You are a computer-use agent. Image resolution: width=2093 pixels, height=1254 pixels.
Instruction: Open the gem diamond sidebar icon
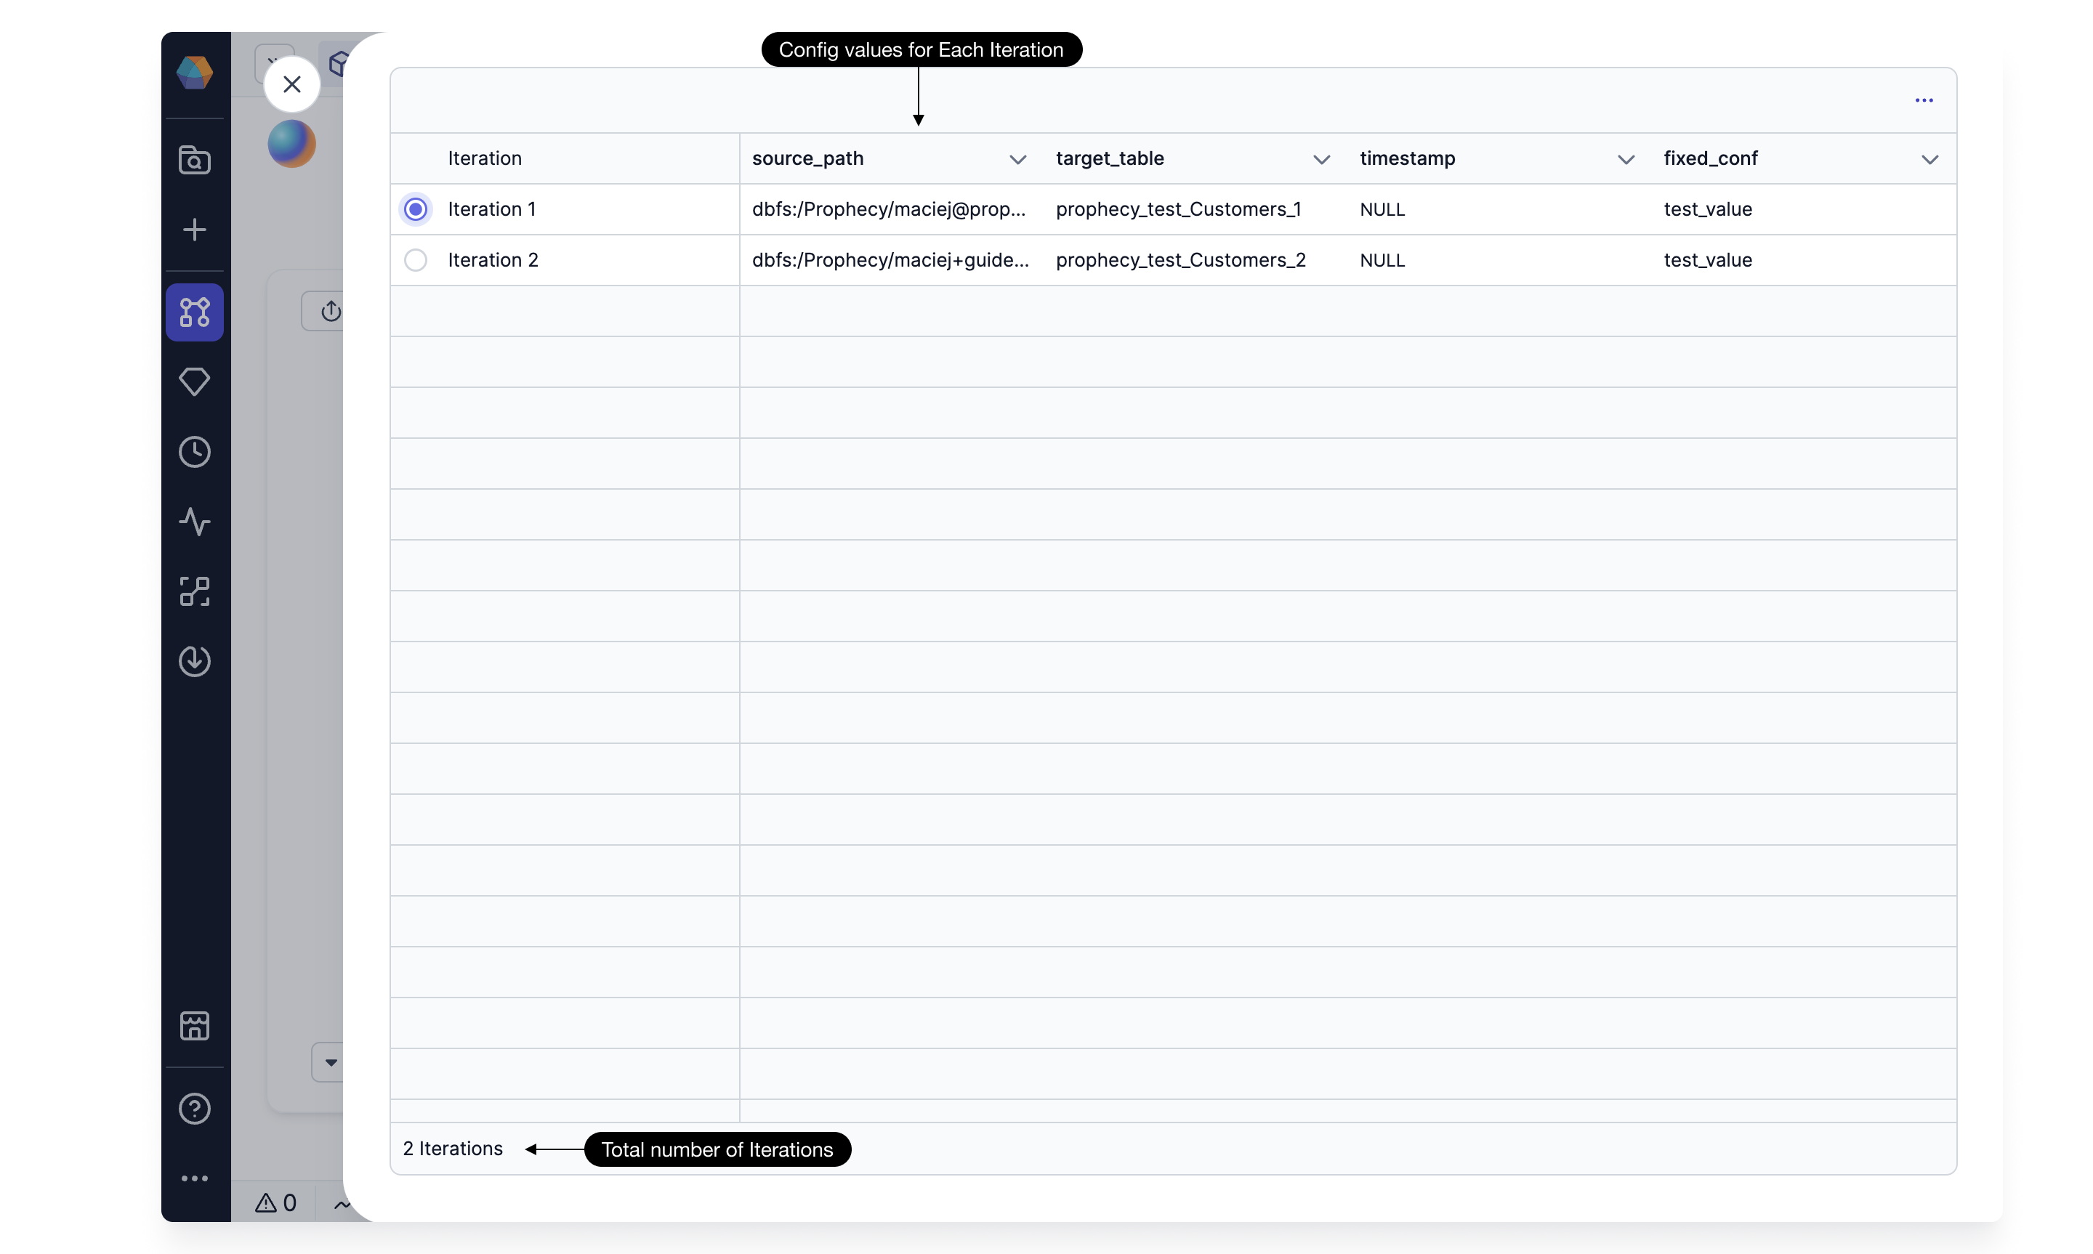point(194,382)
